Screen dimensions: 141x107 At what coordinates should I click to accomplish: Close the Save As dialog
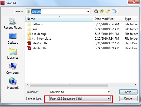click(x=134, y=2)
